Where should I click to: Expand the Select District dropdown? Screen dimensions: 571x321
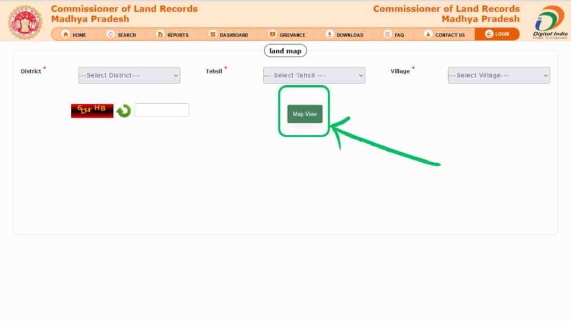pyautogui.click(x=129, y=75)
